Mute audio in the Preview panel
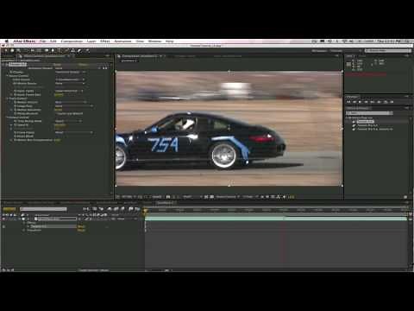This screenshot has height=311, width=414. 379,102
